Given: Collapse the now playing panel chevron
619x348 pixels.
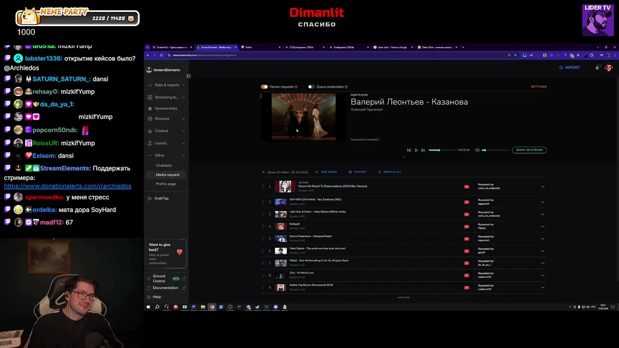Looking at the screenshot, I should pyautogui.click(x=404, y=157).
